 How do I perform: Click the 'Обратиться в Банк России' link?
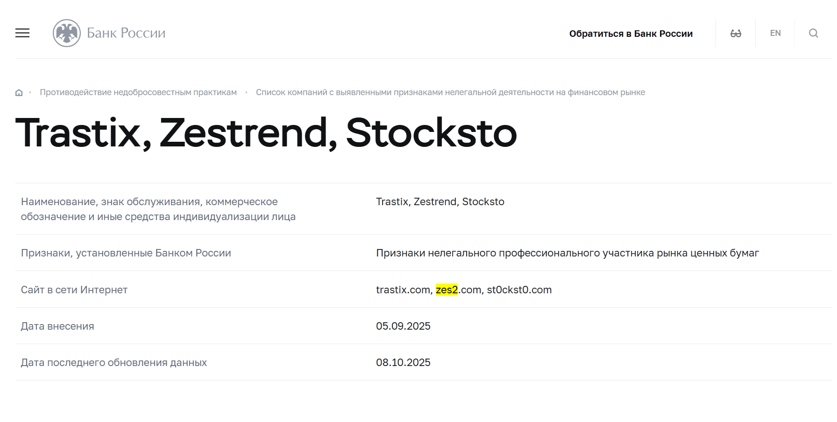631,34
